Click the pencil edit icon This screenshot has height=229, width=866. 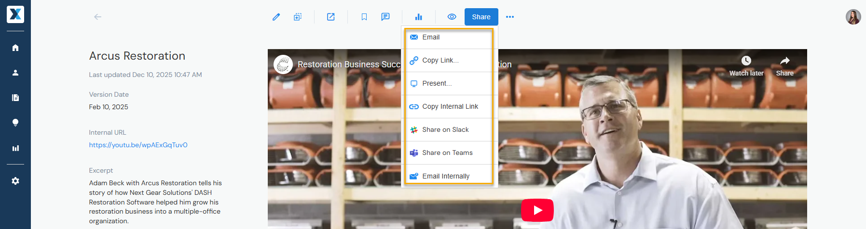click(x=276, y=17)
